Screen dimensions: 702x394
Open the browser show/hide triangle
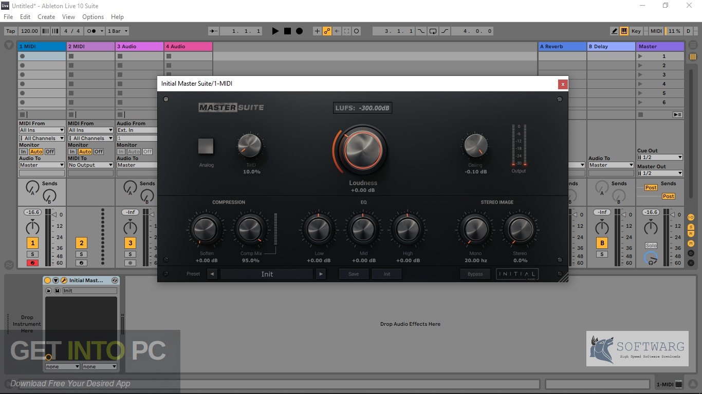click(x=9, y=45)
